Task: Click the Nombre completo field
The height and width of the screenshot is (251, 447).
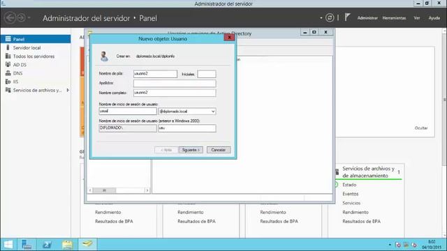Action: click(175, 93)
